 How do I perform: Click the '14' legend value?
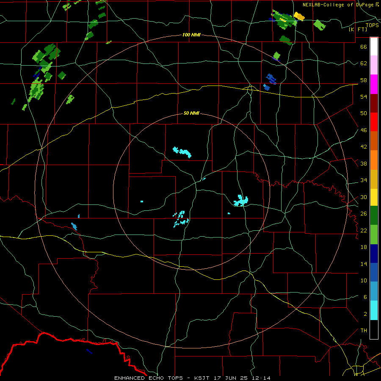pyautogui.click(x=364, y=264)
